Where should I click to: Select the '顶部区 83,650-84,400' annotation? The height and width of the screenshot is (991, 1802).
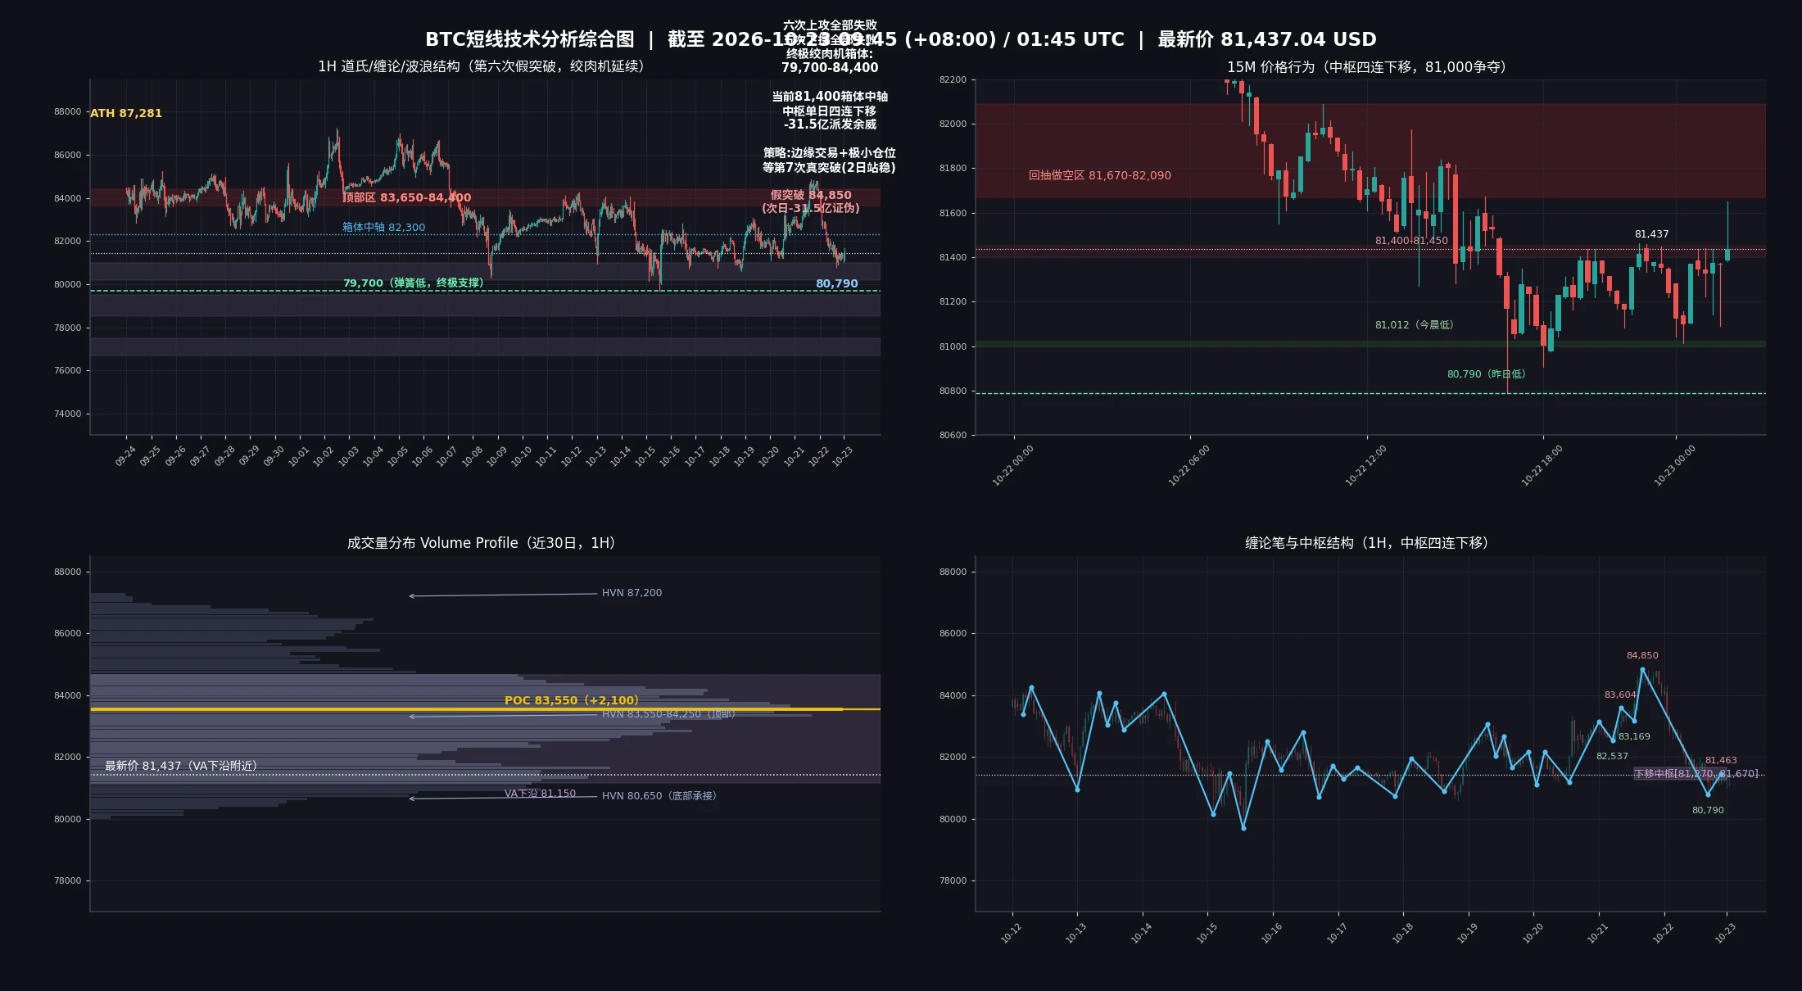(x=407, y=197)
